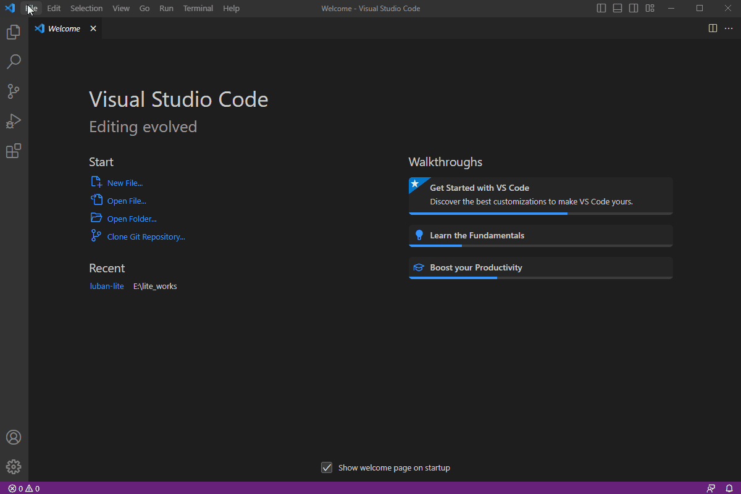Screen dimensions: 741x494
Task: Open the File menu
Action: [x=31, y=8]
